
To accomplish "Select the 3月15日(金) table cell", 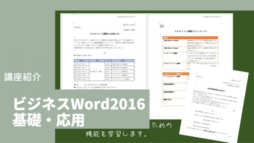I will coord(82,71).
